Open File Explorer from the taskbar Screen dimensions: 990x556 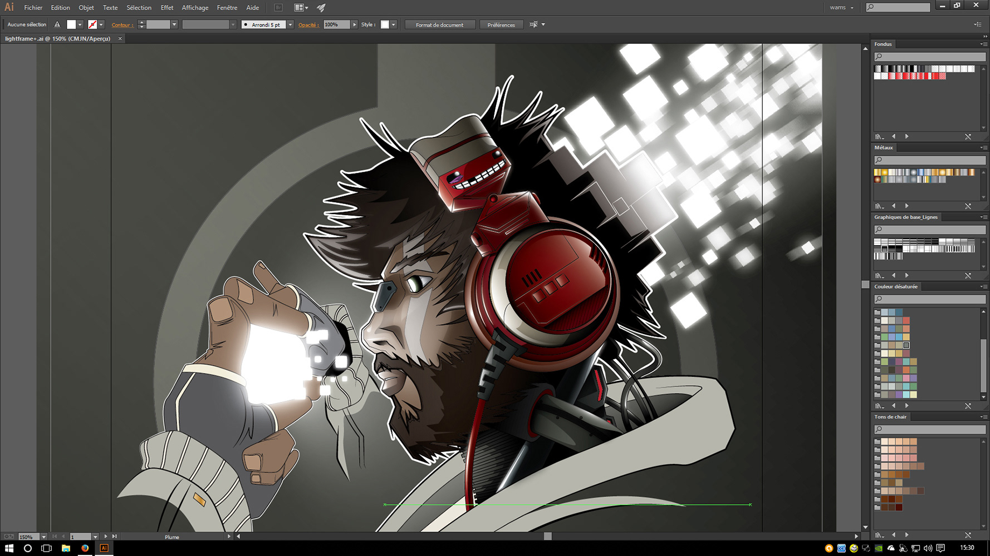[66, 548]
